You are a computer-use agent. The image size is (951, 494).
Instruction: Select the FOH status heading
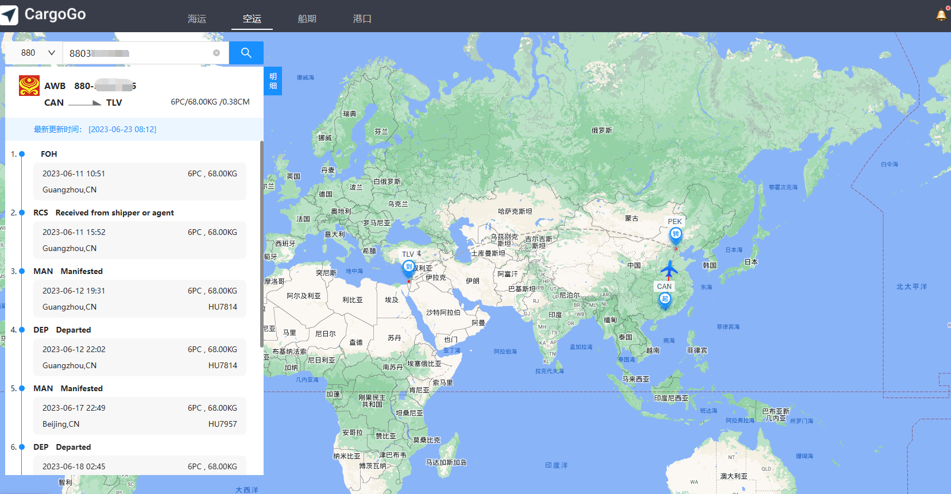coord(49,154)
